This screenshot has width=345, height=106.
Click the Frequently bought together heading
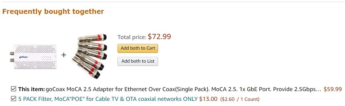[53, 12]
